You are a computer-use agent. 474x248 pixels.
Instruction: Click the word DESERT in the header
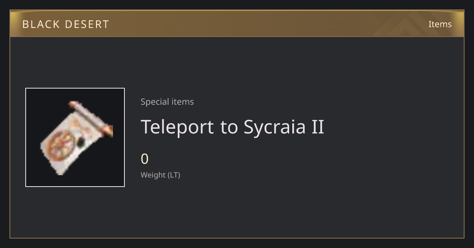87,24
